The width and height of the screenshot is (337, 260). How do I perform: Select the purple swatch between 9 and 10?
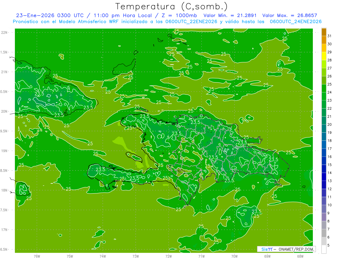(x=324, y=209)
